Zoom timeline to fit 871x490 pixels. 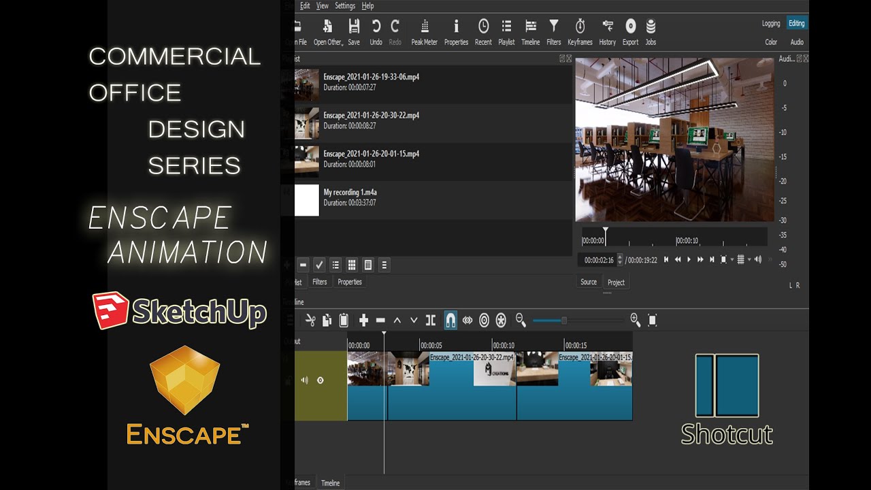point(653,320)
